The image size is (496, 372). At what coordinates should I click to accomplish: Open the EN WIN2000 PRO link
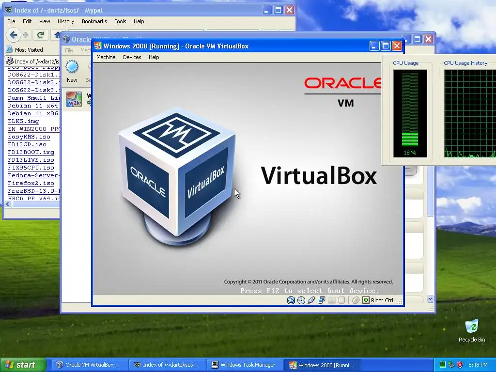pyautogui.click(x=34, y=129)
